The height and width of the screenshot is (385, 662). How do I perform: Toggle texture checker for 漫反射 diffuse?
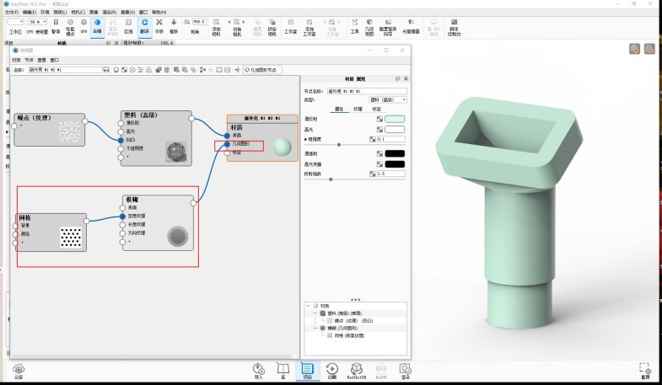(x=379, y=120)
